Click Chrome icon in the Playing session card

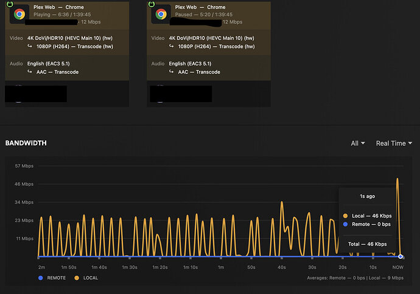pos(19,14)
